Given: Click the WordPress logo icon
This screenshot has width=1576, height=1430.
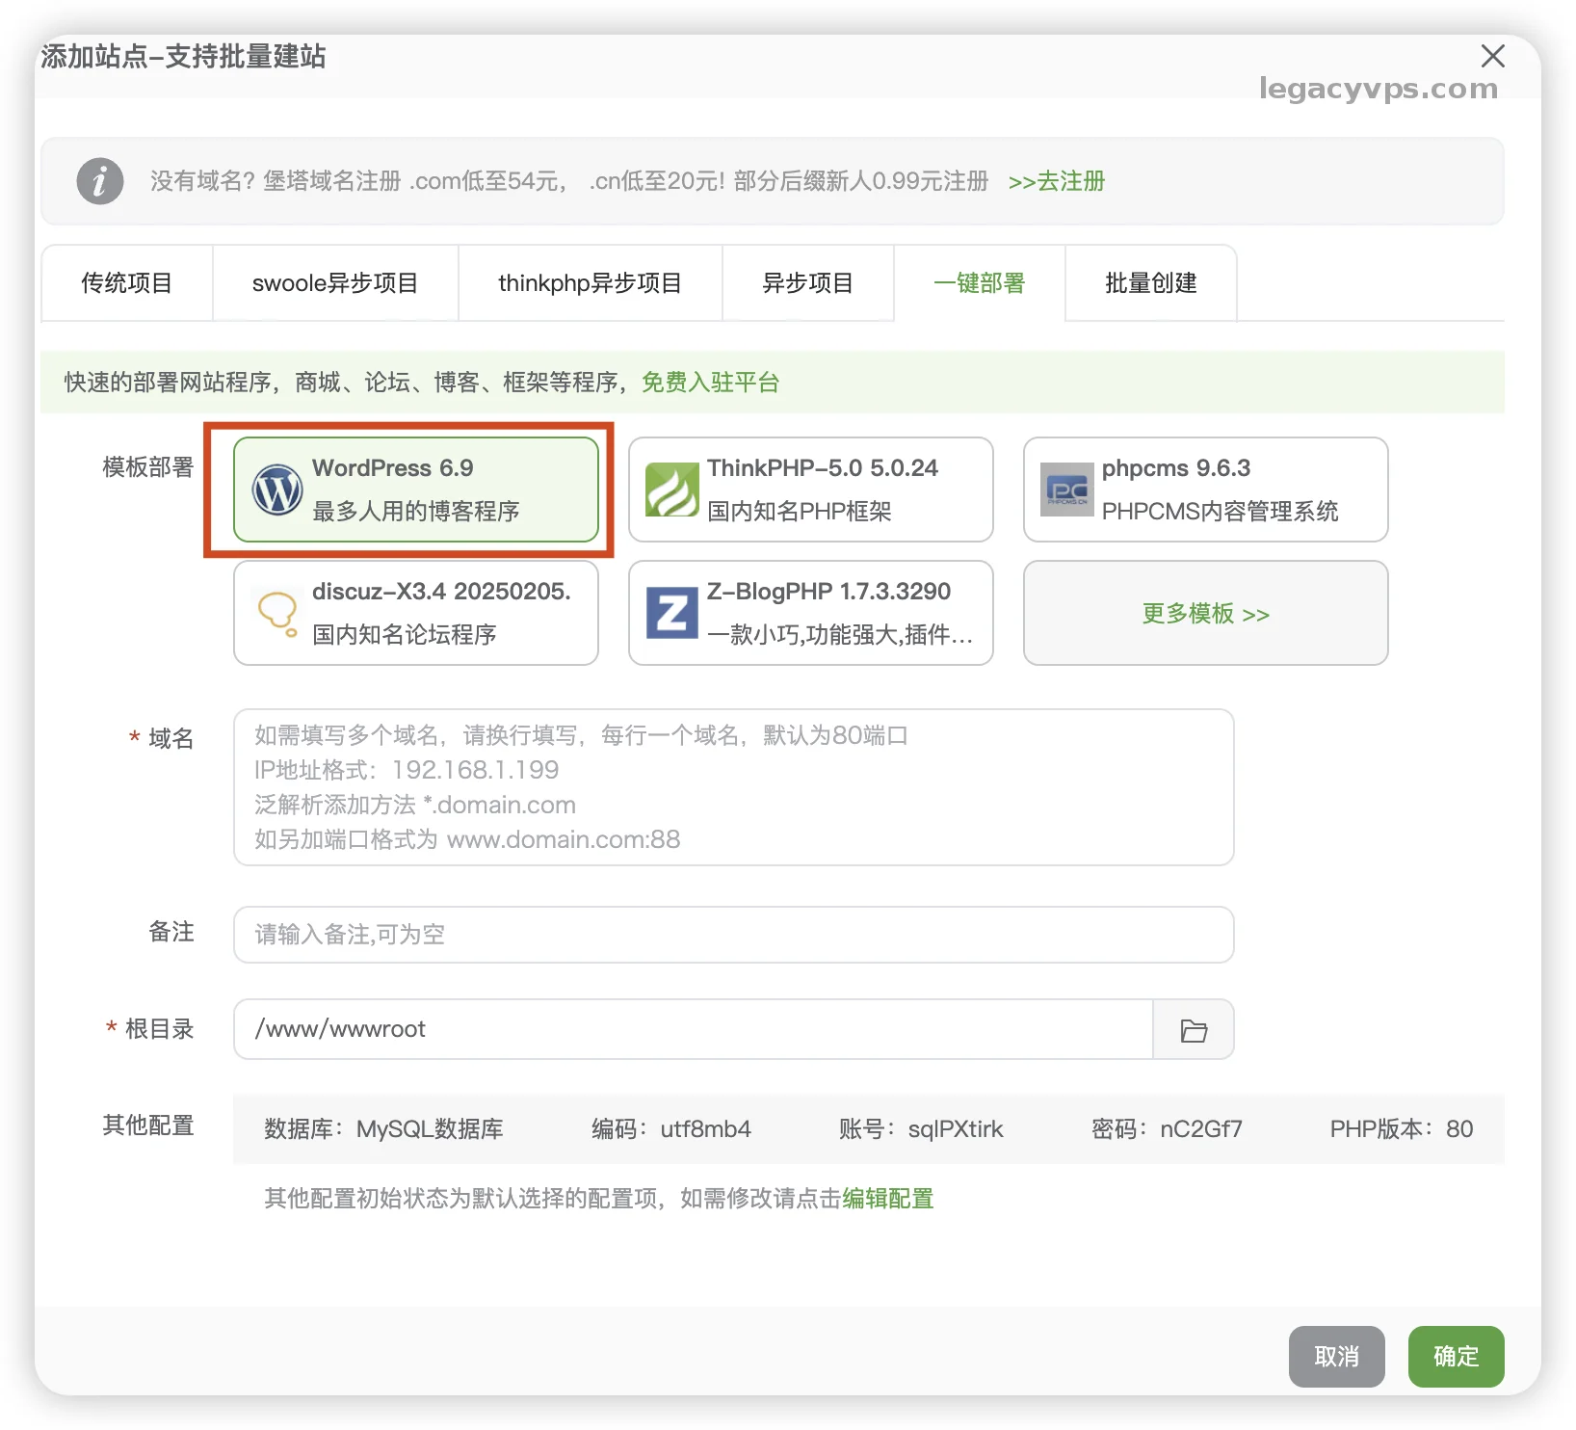Looking at the screenshot, I should (x=277, y=490).
